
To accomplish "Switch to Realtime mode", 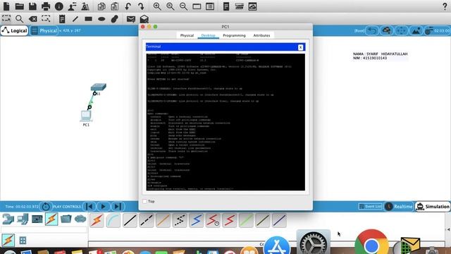I will [x=398, y=207].
